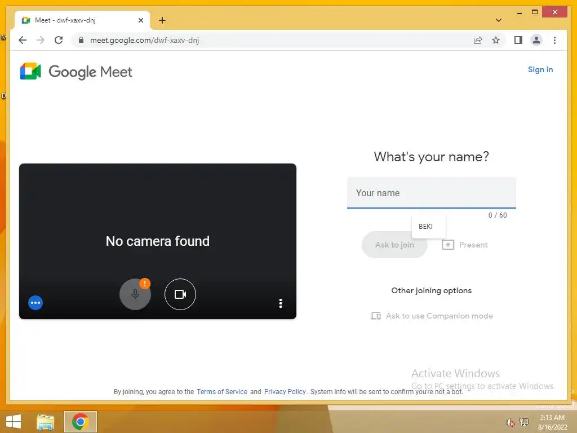577x433 pixels.
Task: Click the Google Meet logo
Action: [x=76, y=72]
